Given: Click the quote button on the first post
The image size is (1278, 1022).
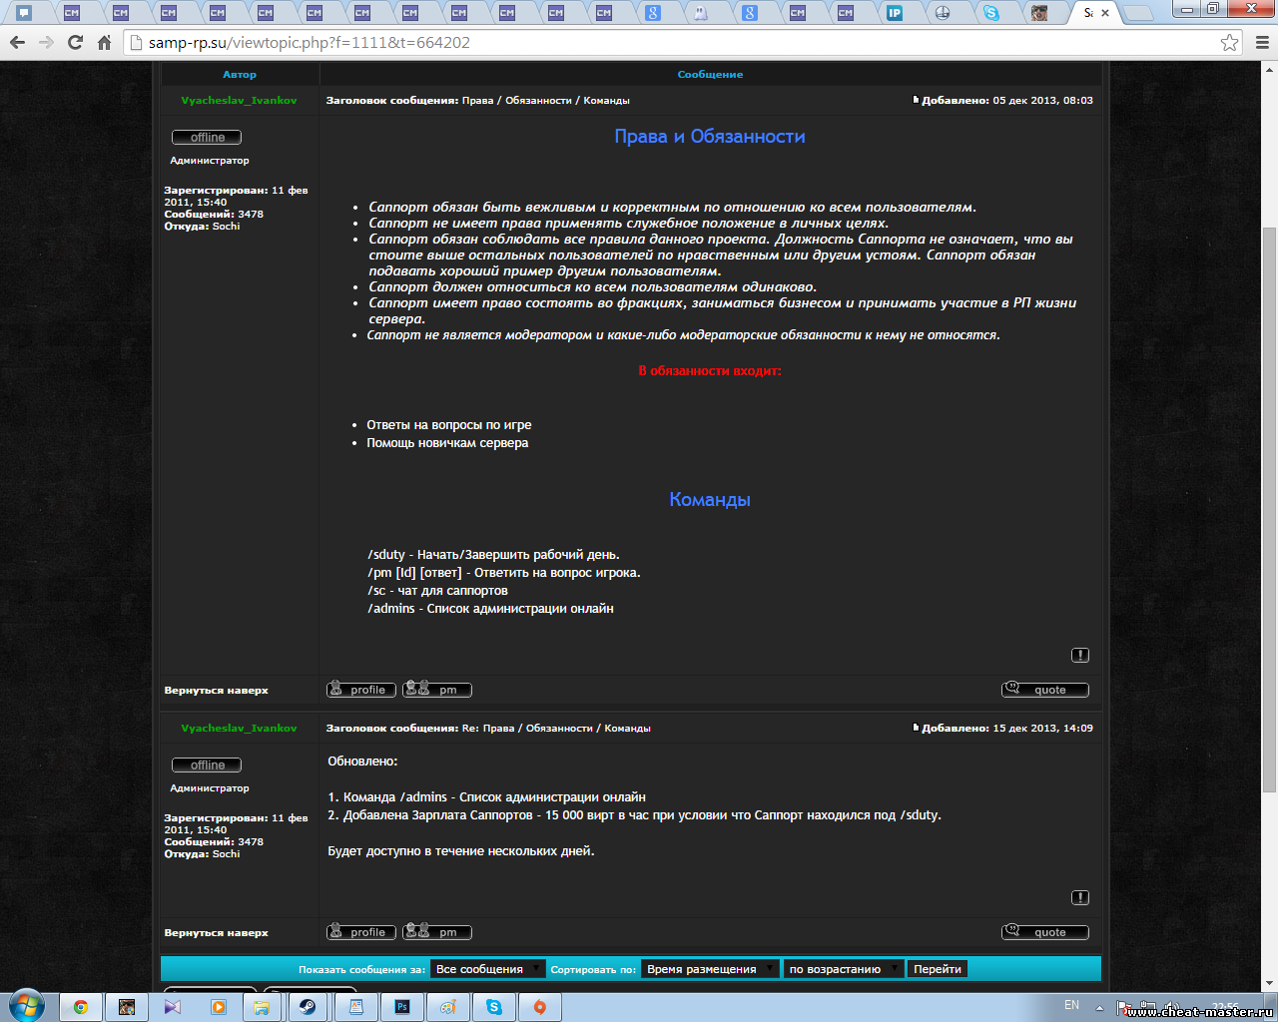Looking at the screenshot, I should [1044, 690].
